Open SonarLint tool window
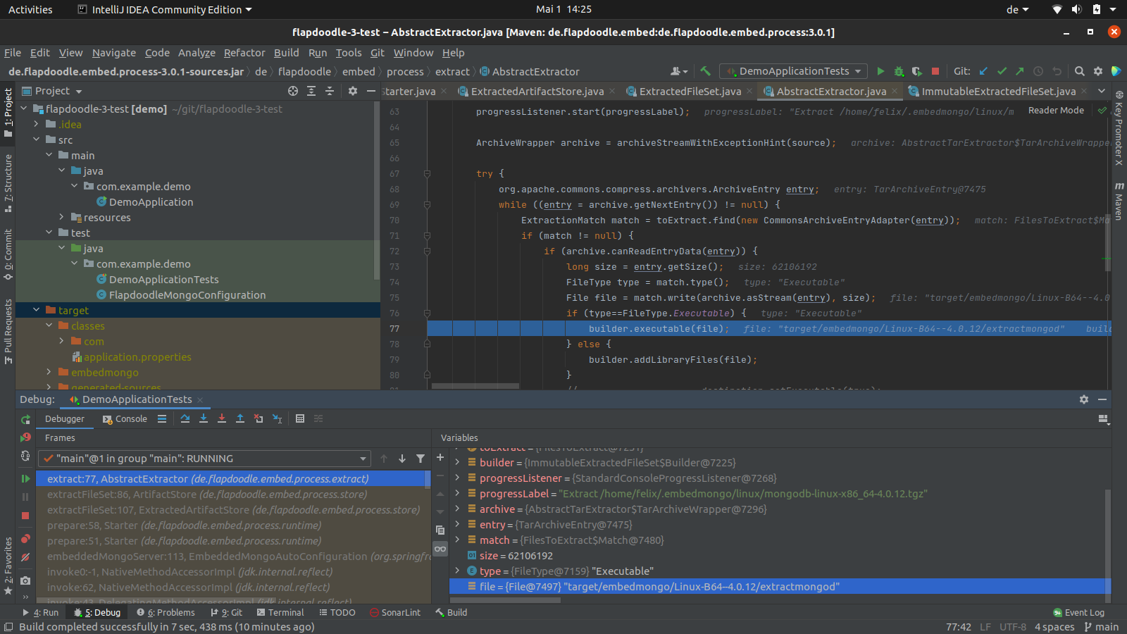 coord(395,613)
